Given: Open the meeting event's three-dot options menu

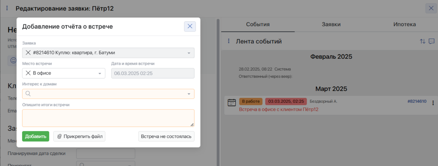Looking at the screenshot, I should [x=433, y=103].
